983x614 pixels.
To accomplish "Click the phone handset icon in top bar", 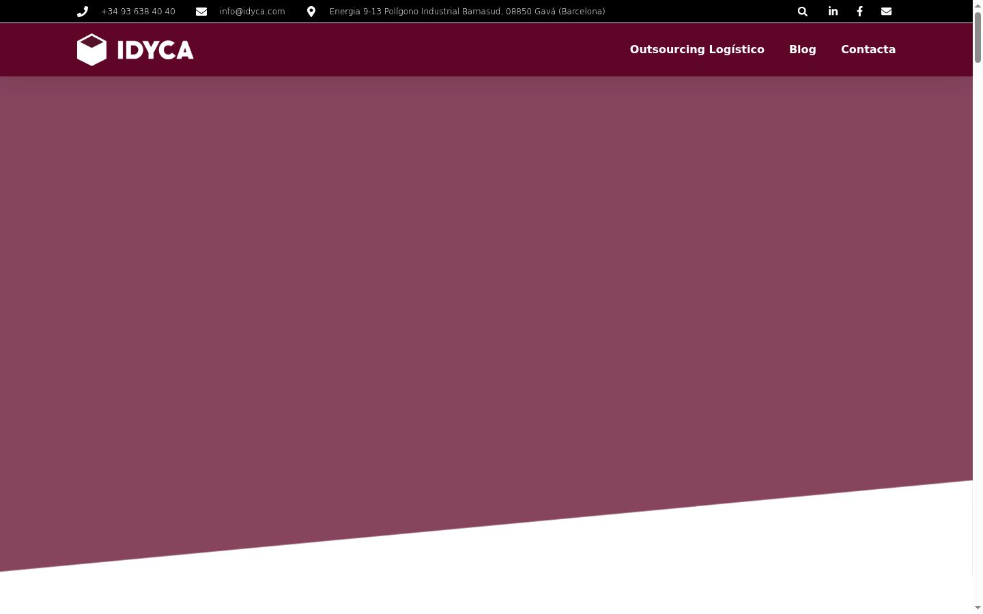I will pyautogui.click(x=83, y=12).
